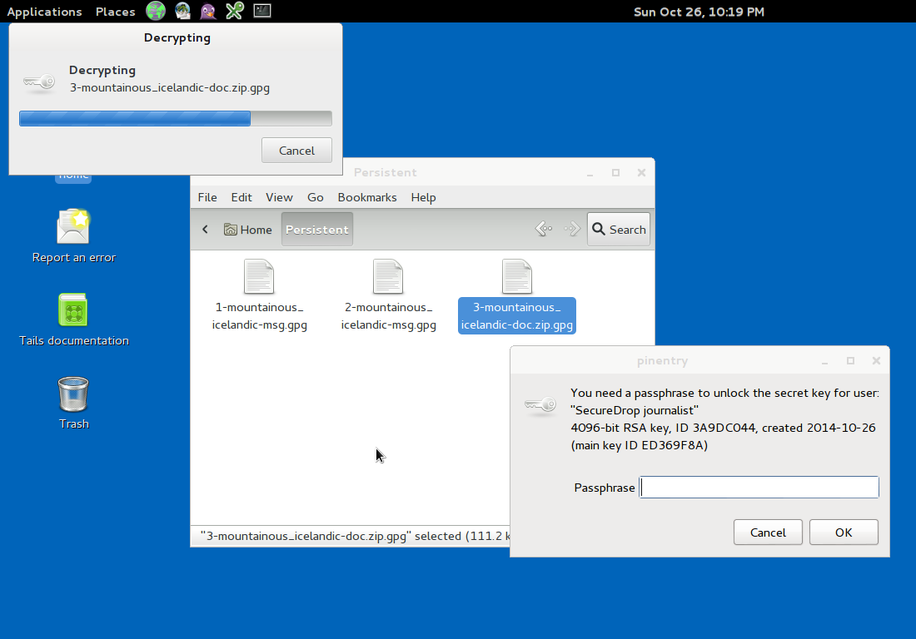This screenshot has height=639, width=916.
Task: Open the Applications menu
Action: 44,12
